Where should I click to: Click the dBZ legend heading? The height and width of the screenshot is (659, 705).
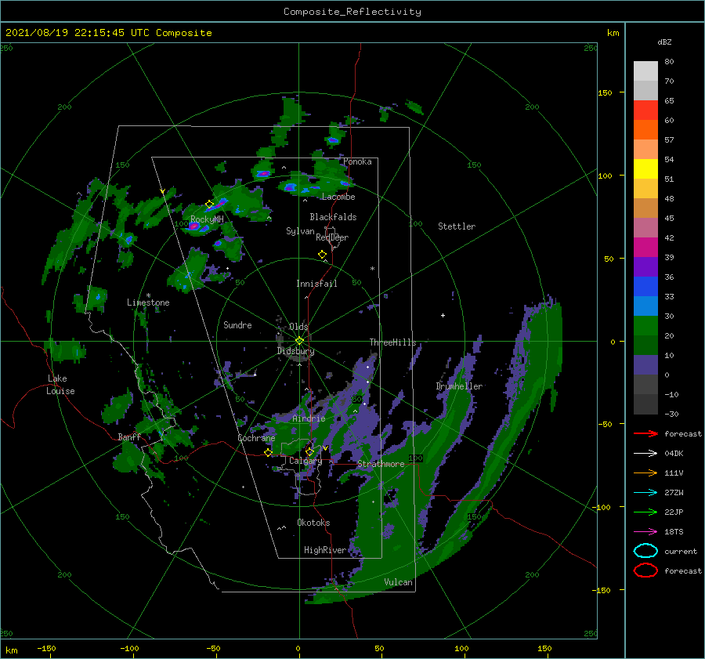664,42
